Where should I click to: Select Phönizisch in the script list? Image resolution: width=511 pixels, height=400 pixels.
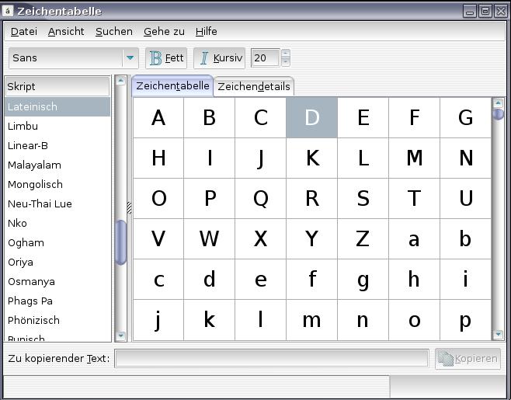click(x=57, y=320)
